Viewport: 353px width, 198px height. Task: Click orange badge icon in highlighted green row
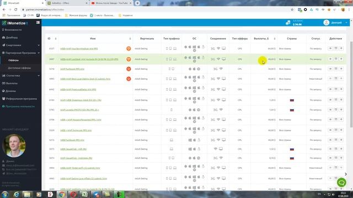(129, 59)
